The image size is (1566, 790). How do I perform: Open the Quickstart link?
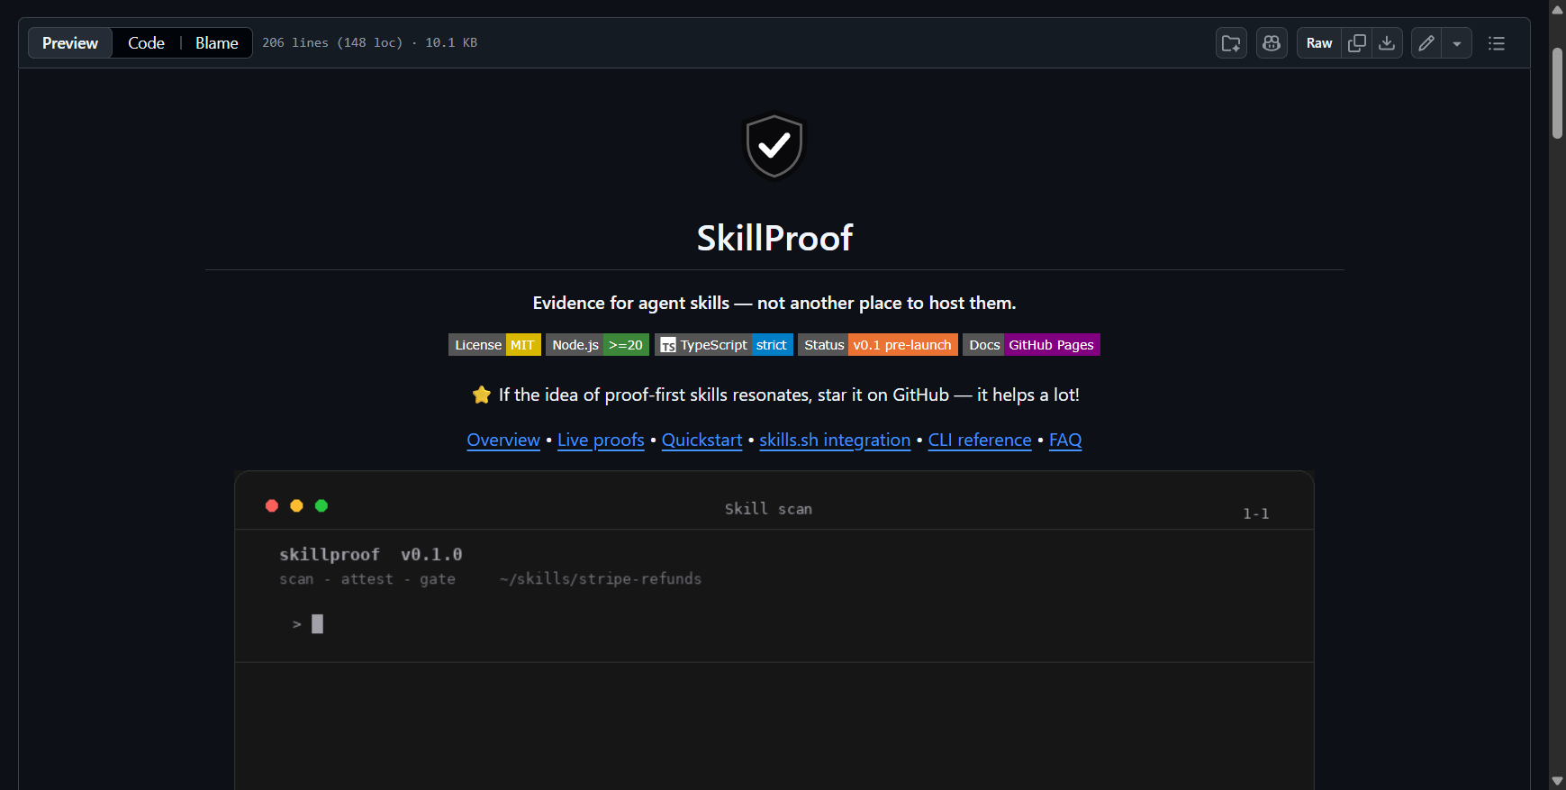click(702, 440)
